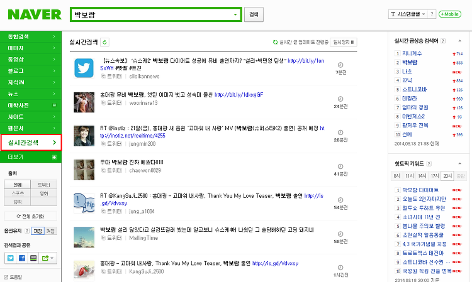Select 뮤직 source filter
This screenshot has height=282, width=472.
pos(18,202)
